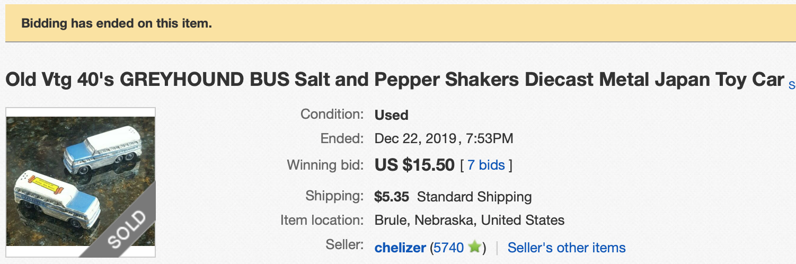Image resolution: width=796 pixels, height=264 pixels.
Task: Click the 'Bidding has ended' banner
Action: (x=117, y=24)
